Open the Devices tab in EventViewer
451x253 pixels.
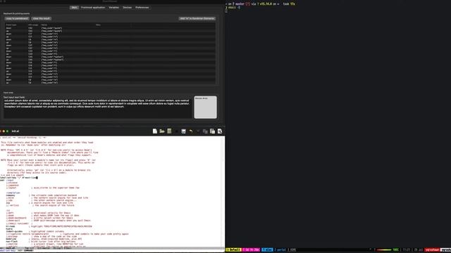click(127, 8)
